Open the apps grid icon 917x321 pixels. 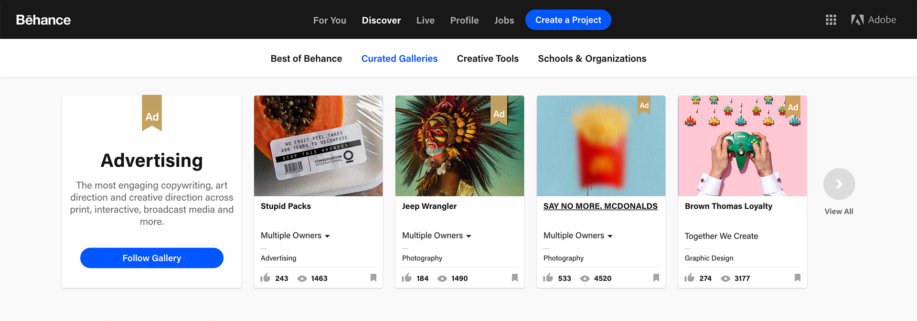831,20
